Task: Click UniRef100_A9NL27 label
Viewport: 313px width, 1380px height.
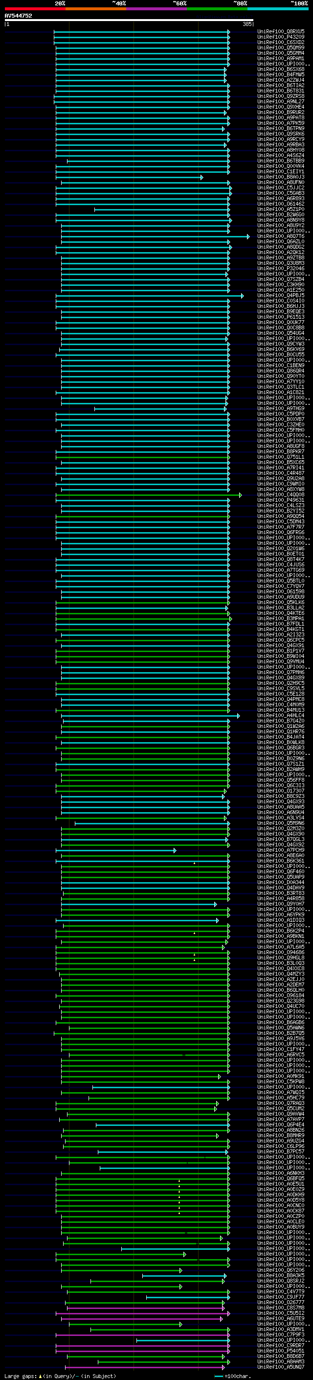Action: [281, 102]
